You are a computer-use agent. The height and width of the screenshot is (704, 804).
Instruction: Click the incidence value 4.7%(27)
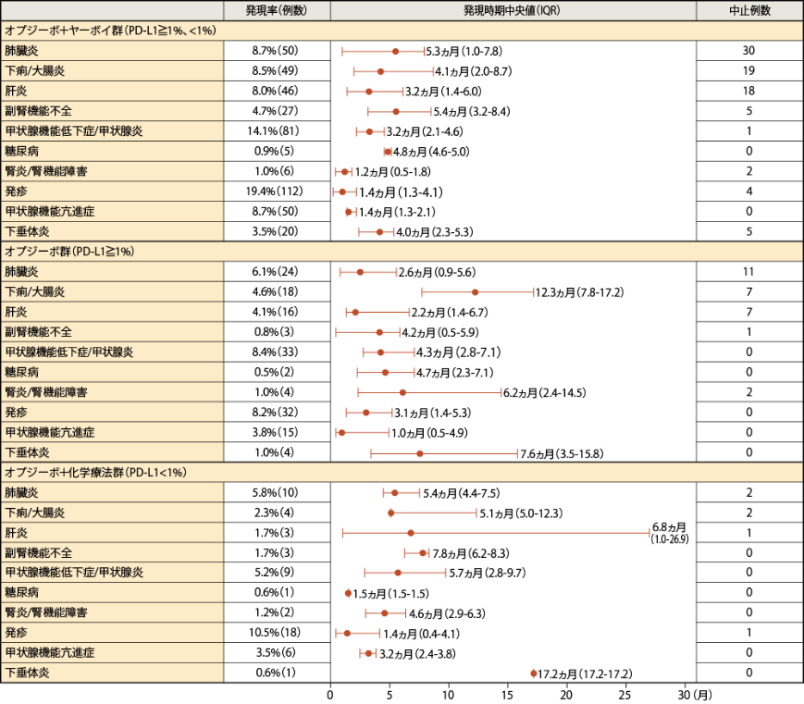pos(276,111)
